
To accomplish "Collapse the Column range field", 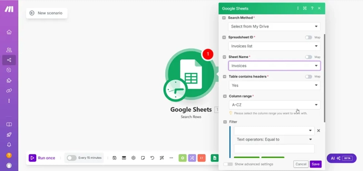I will point(225,96).
